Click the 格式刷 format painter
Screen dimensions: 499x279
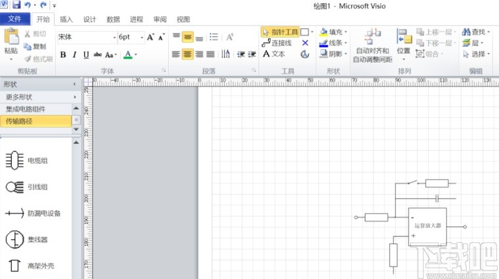pos(38,59)
